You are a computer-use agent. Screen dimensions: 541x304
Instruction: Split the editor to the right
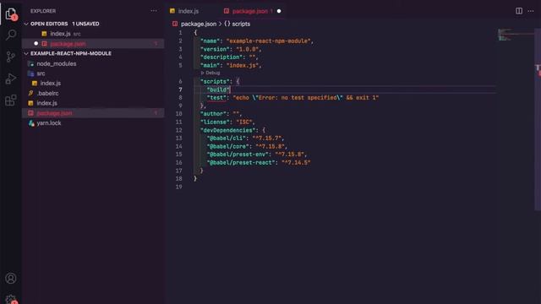coord(518,11)
